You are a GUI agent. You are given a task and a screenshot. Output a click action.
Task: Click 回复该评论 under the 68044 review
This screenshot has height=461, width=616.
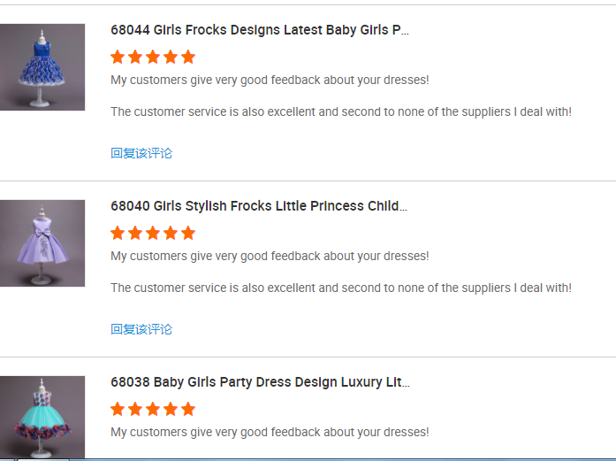141,153
